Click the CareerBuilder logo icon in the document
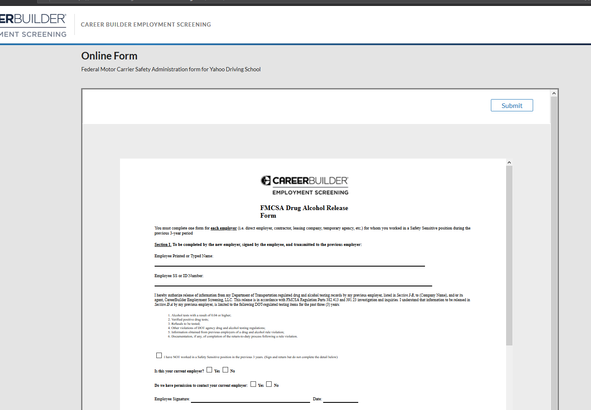 (265, 181)
